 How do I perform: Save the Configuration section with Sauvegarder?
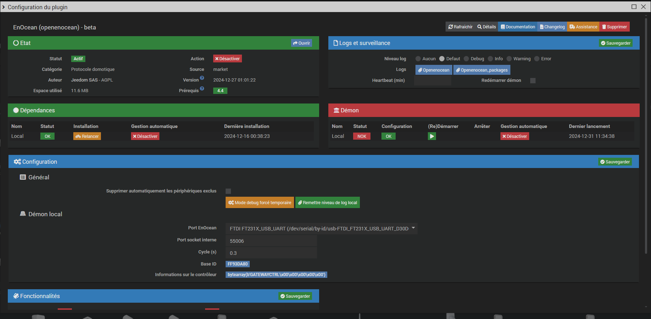coord(615,162)
